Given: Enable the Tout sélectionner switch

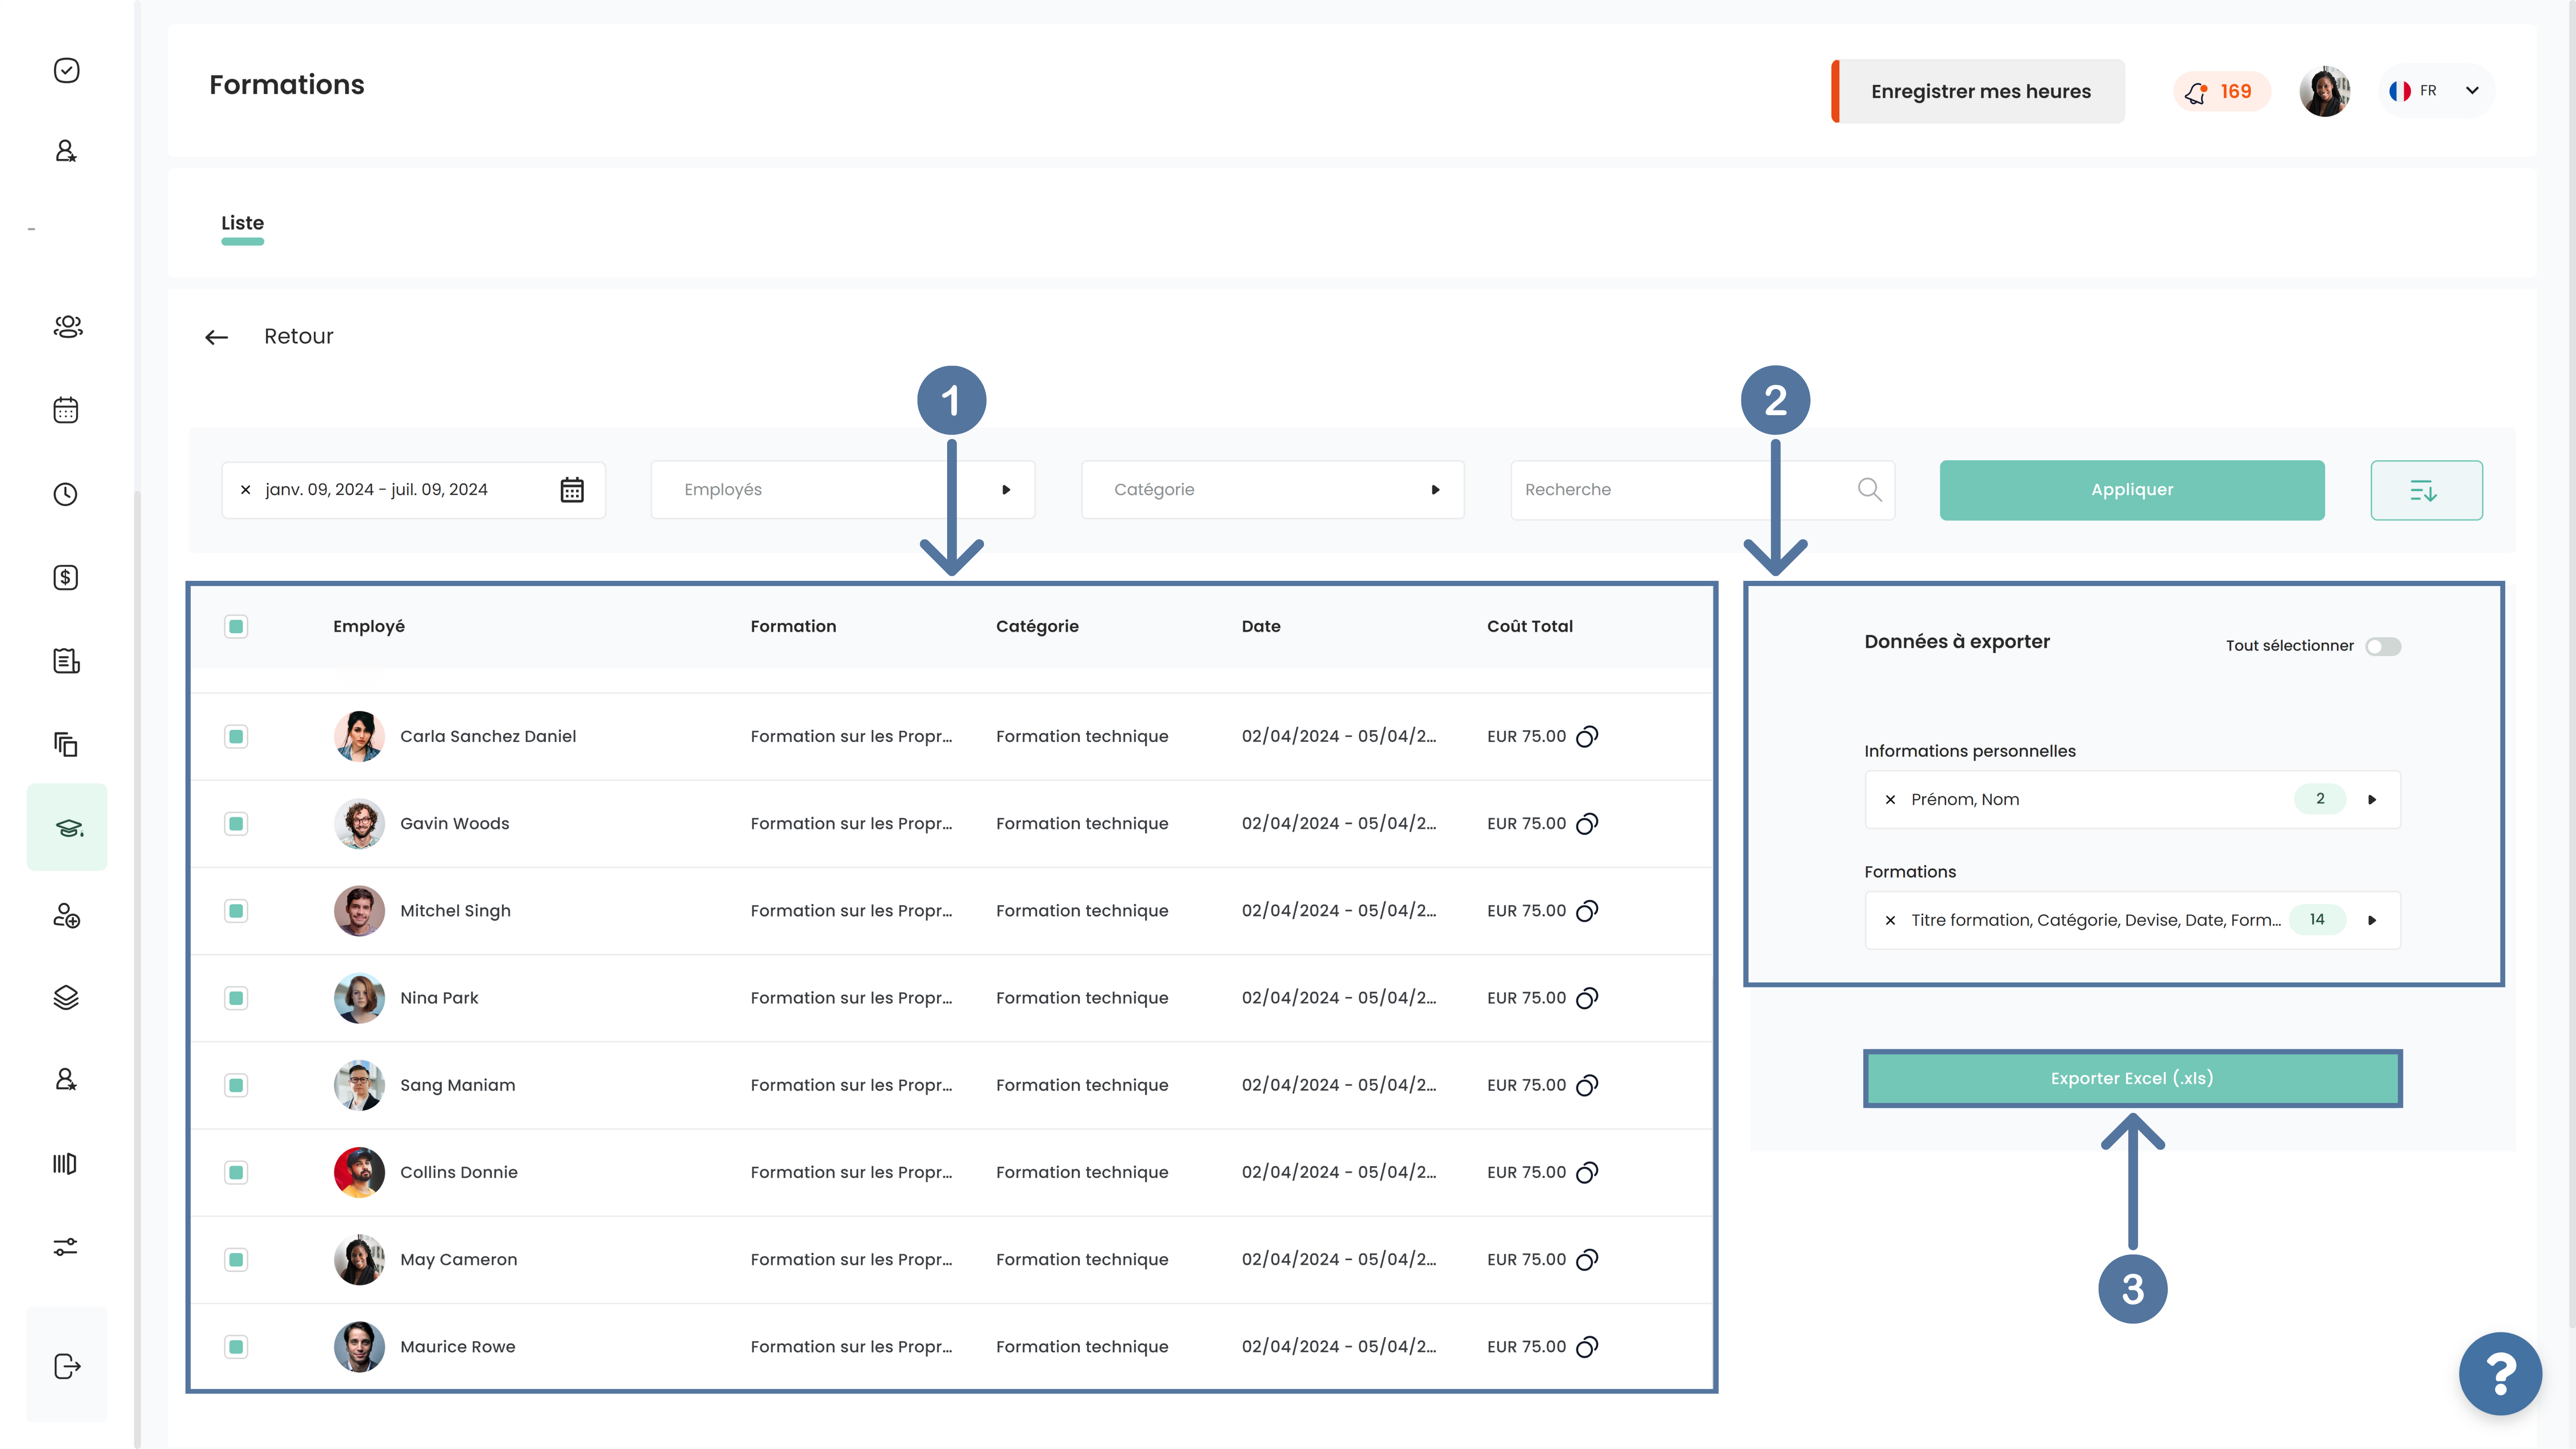Looking at the screenshot, I should pos(2383,646).
